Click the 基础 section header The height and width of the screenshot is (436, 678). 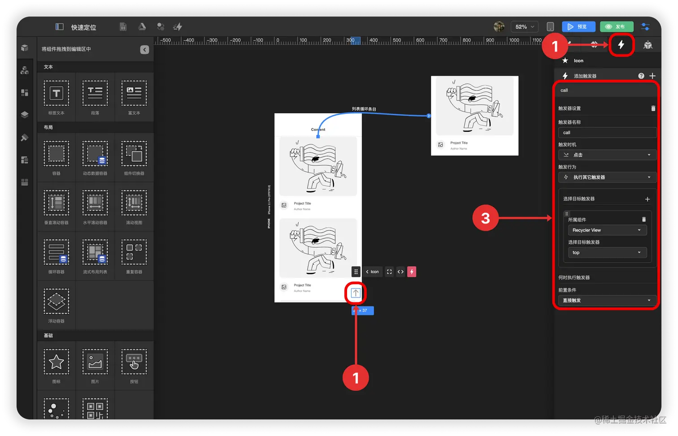[48, 335]
